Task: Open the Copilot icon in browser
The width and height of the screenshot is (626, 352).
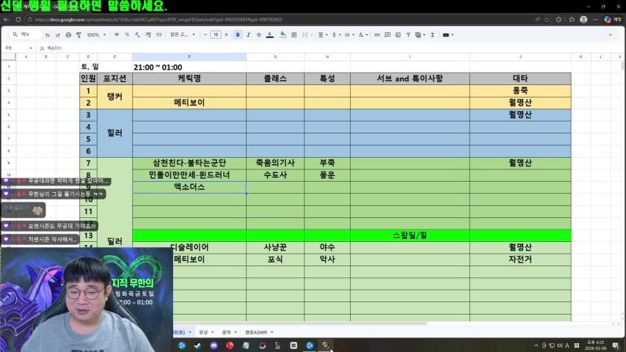Action: pyautogui.click(x=607, y=19)
